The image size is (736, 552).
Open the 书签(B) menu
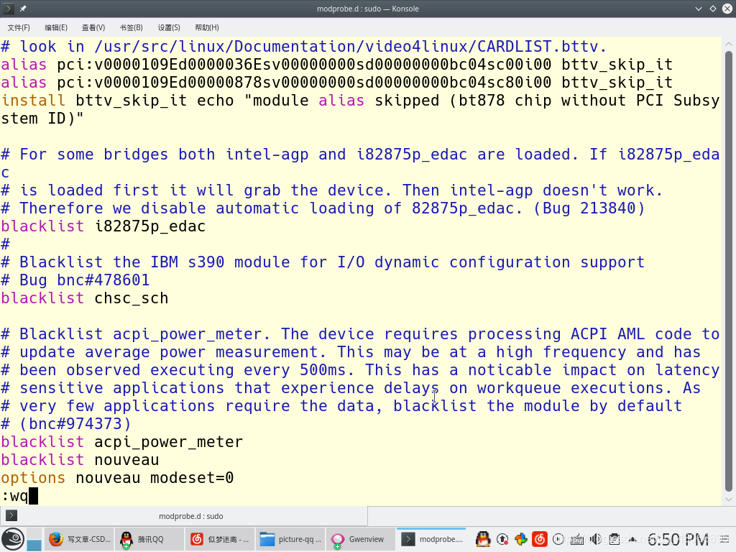coord(131,28)
